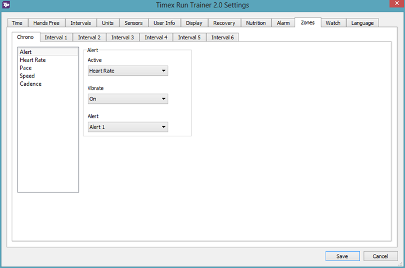This screenshot has height=268, width=405.
Task: Go to the Nutrition tab
Action: (x=256, y=23)
